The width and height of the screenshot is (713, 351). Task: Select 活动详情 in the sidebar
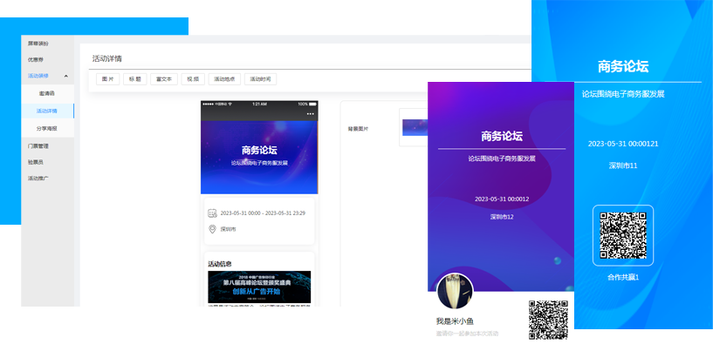pyautogui.click(x=47, y=111)
